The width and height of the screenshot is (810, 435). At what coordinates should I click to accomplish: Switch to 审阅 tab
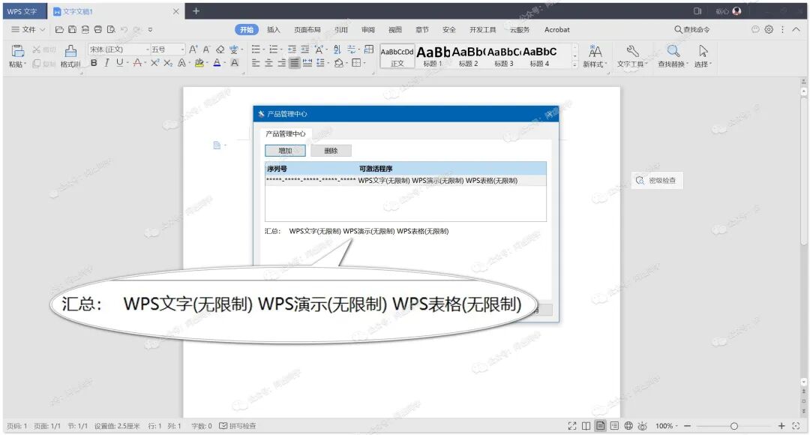tap(367, 29)
